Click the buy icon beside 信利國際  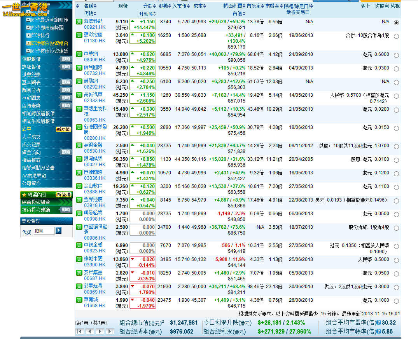coord(79,68)
